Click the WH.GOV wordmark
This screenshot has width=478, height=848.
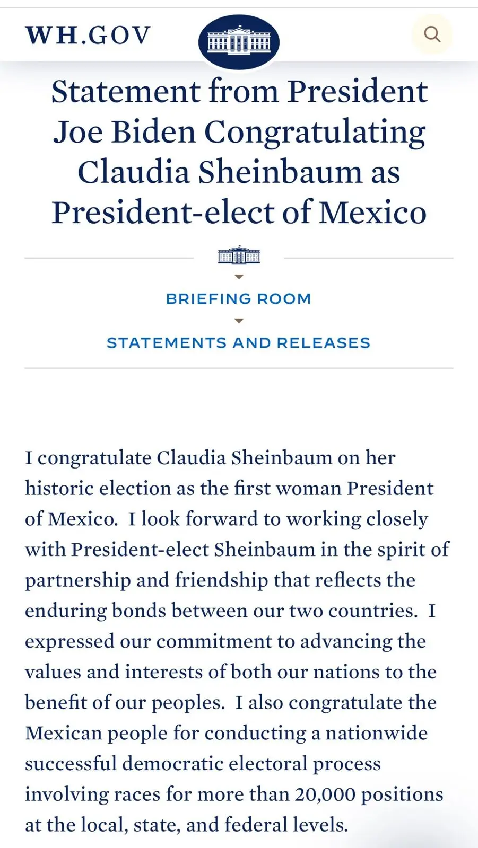point(88,36)
